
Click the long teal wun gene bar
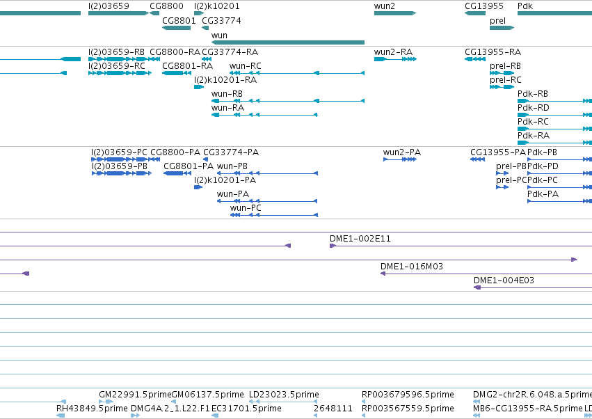coord(288,42)
